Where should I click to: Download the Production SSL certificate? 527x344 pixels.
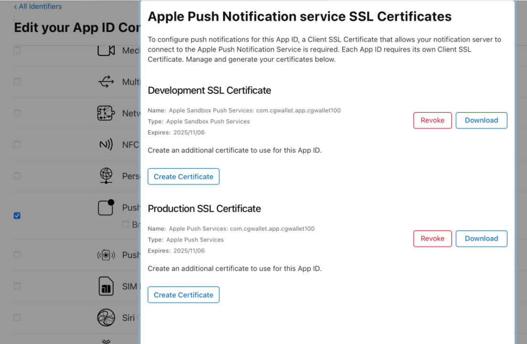pyautogui.click(x=481, y=239)
